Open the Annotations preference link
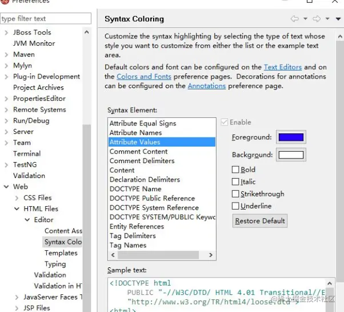 pos(207,86)
